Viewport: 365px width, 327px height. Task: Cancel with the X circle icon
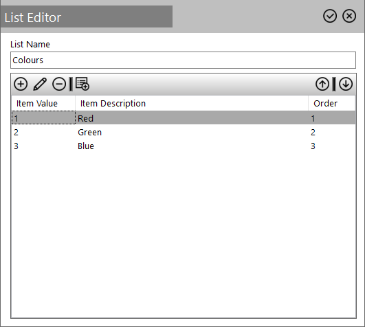[349, 16]
